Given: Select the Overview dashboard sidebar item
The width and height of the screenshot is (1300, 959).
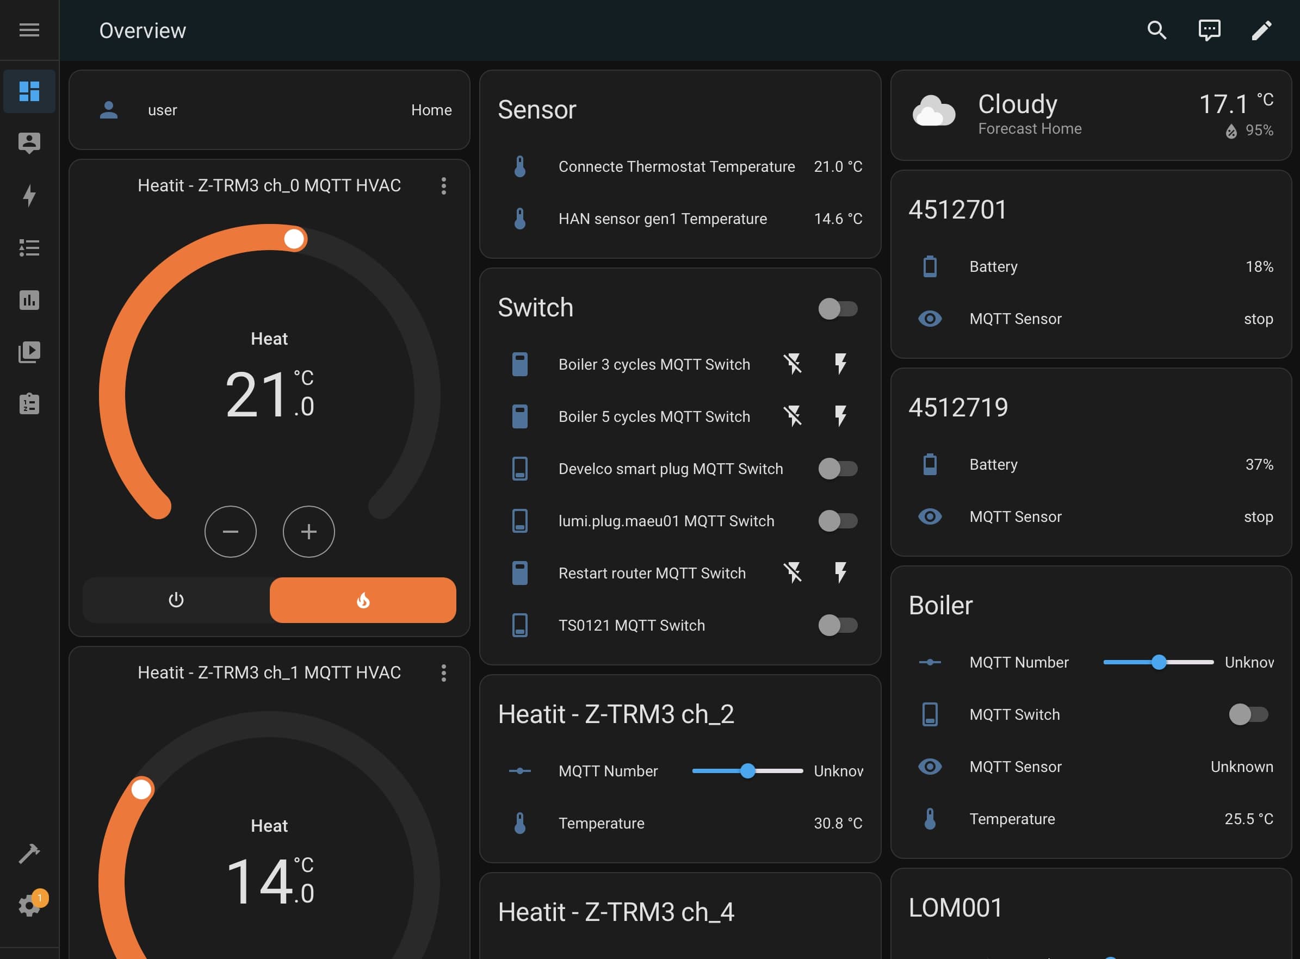Looking at the screenshot, I should pos(29,91).
